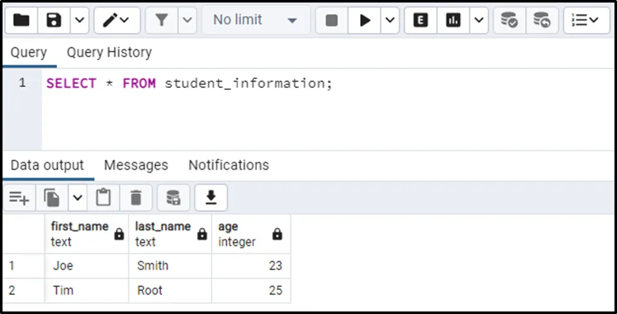Switch to the Notifications tab
The image size is (617, 314).
(x=228, y=165)
